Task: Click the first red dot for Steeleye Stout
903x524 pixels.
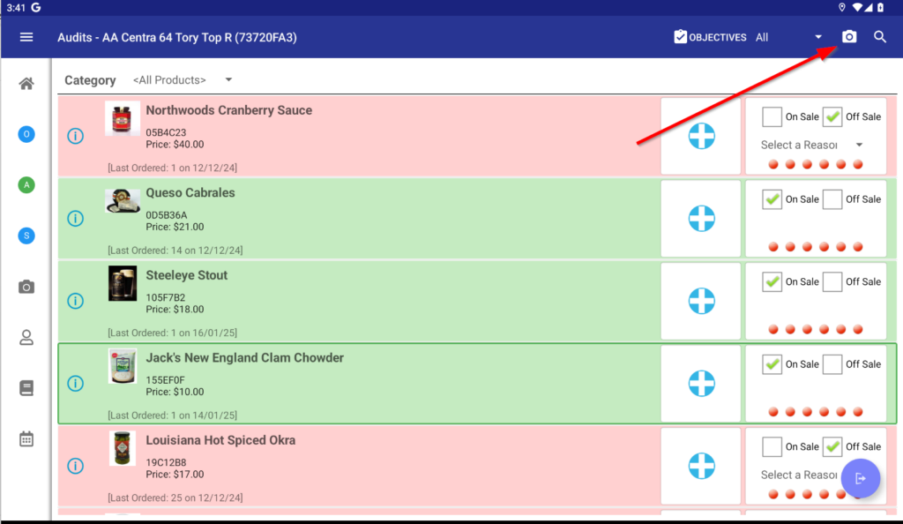Action: pos(773,329)
